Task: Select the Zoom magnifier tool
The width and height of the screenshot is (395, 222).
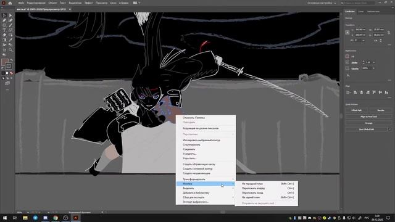Action: click(10, 50)
